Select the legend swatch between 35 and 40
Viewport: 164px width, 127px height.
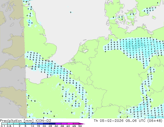(64, 124)
